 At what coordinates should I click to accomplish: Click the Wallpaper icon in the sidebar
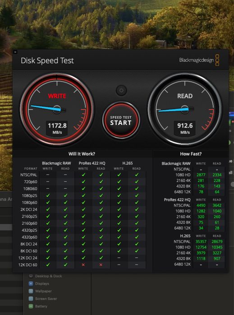click(31, 291)
